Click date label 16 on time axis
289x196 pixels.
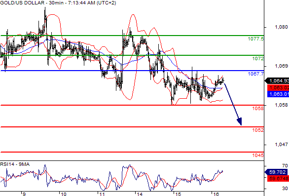click(x=216, y=194)
